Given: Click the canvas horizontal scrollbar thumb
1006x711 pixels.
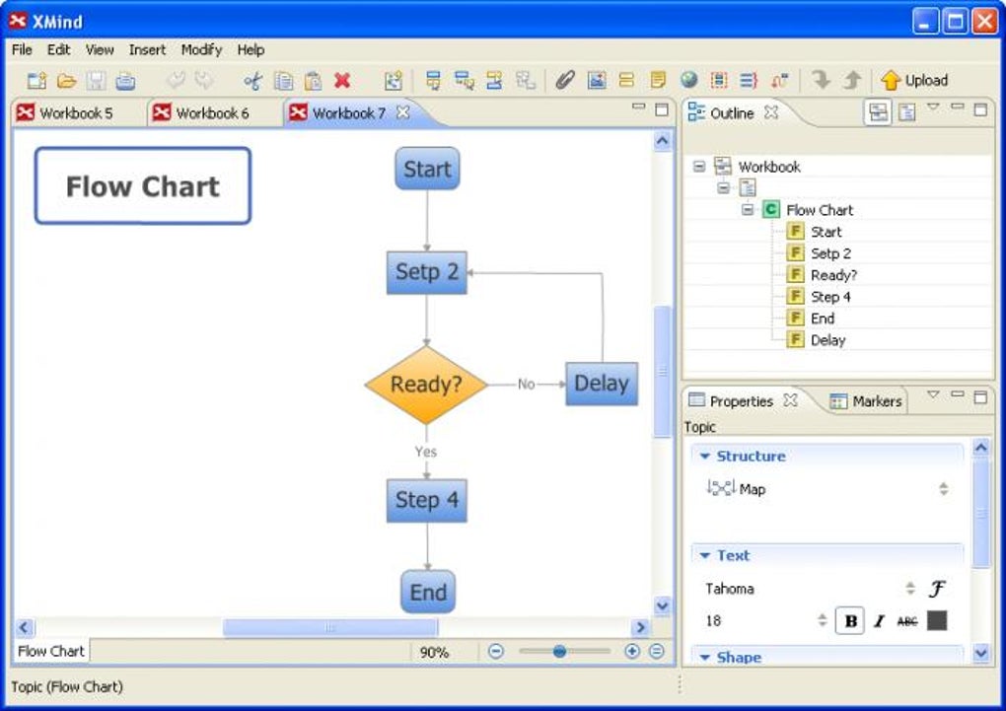Looking at the screenshot, I should tap(329, 627).
